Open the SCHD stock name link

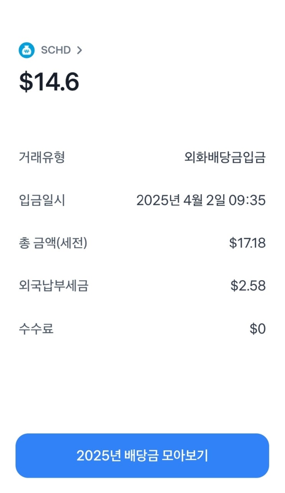[x=56, y=50]
